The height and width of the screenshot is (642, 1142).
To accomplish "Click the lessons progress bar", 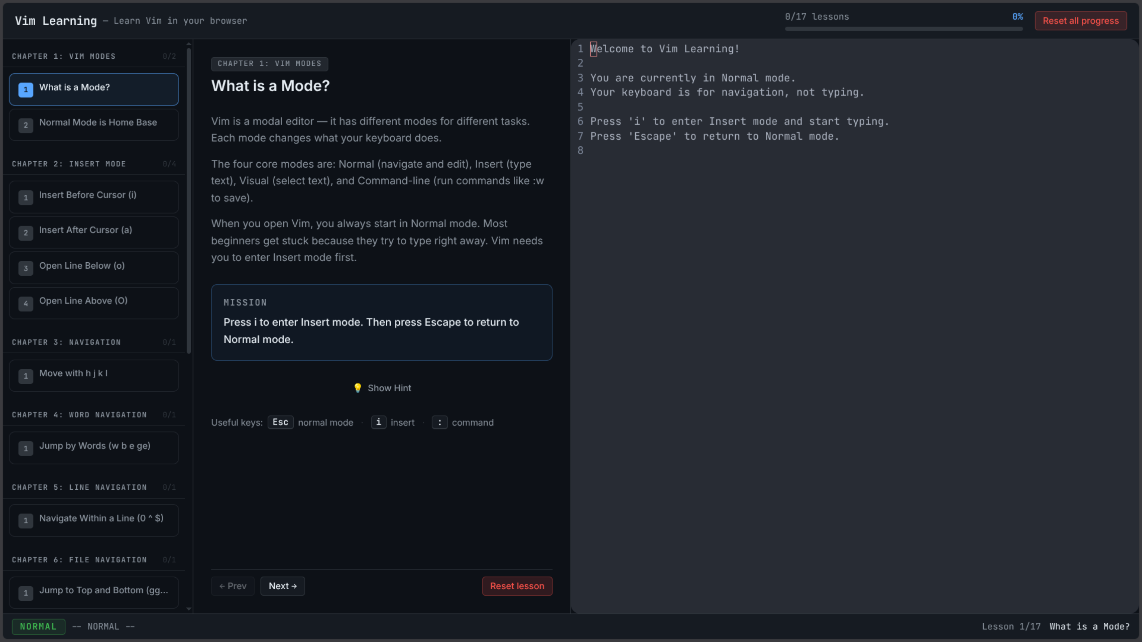I will pos(903,29).
